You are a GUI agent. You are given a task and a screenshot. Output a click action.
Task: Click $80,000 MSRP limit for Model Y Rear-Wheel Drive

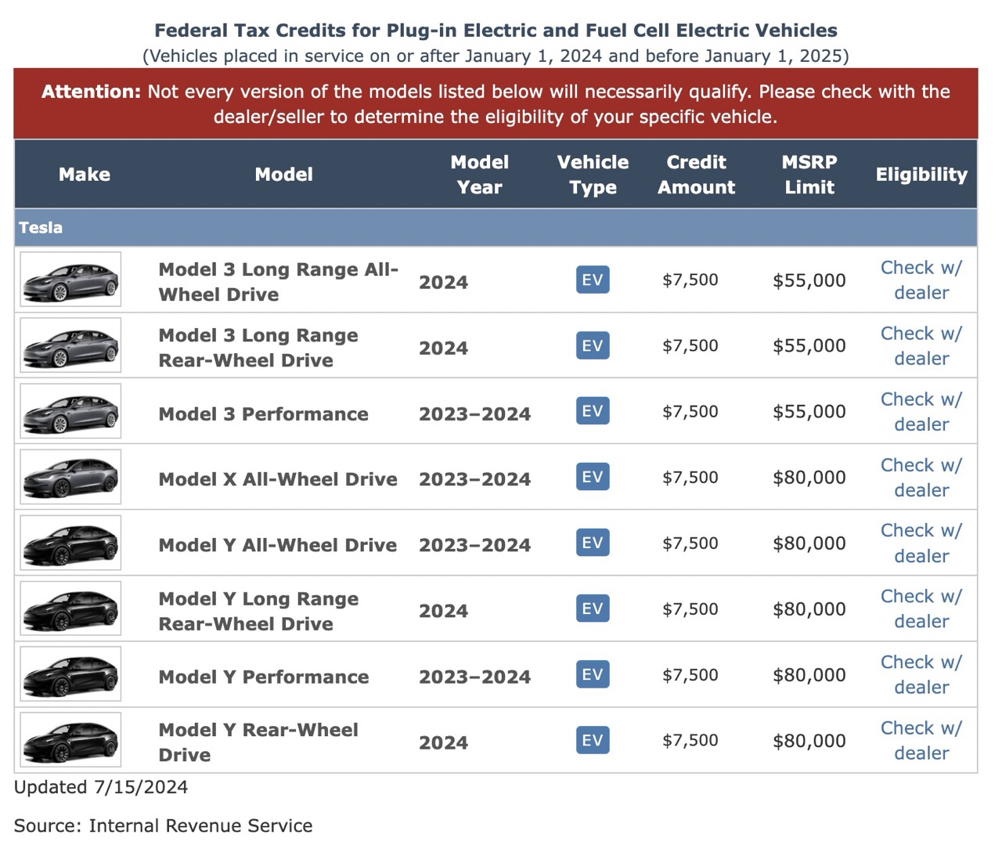[809, 740]
